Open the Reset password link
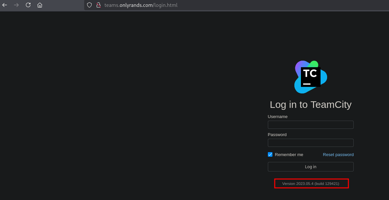 point(338,155)
